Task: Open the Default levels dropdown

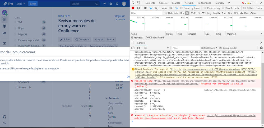Action: (x=209, y=48)
